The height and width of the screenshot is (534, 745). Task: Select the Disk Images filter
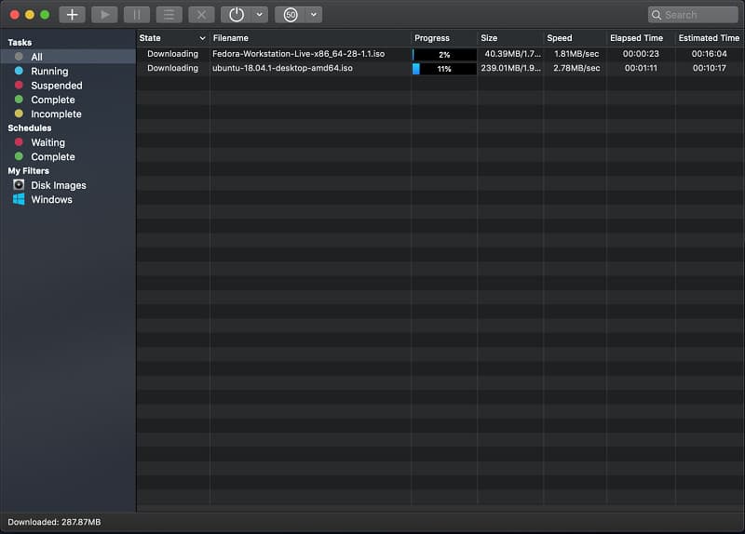58,185
